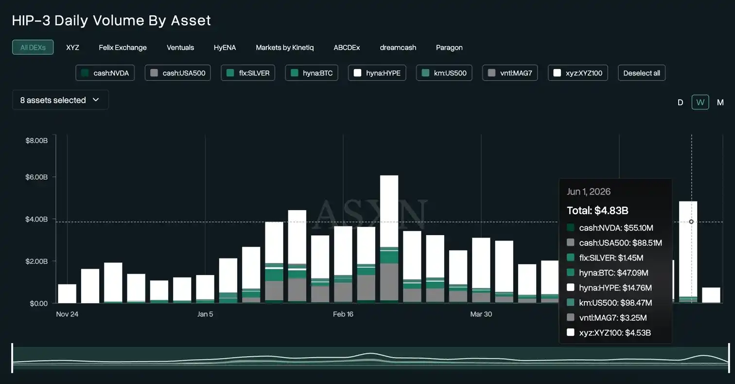Toggle the hyna:HYPE asset chip

coord(377,73)
